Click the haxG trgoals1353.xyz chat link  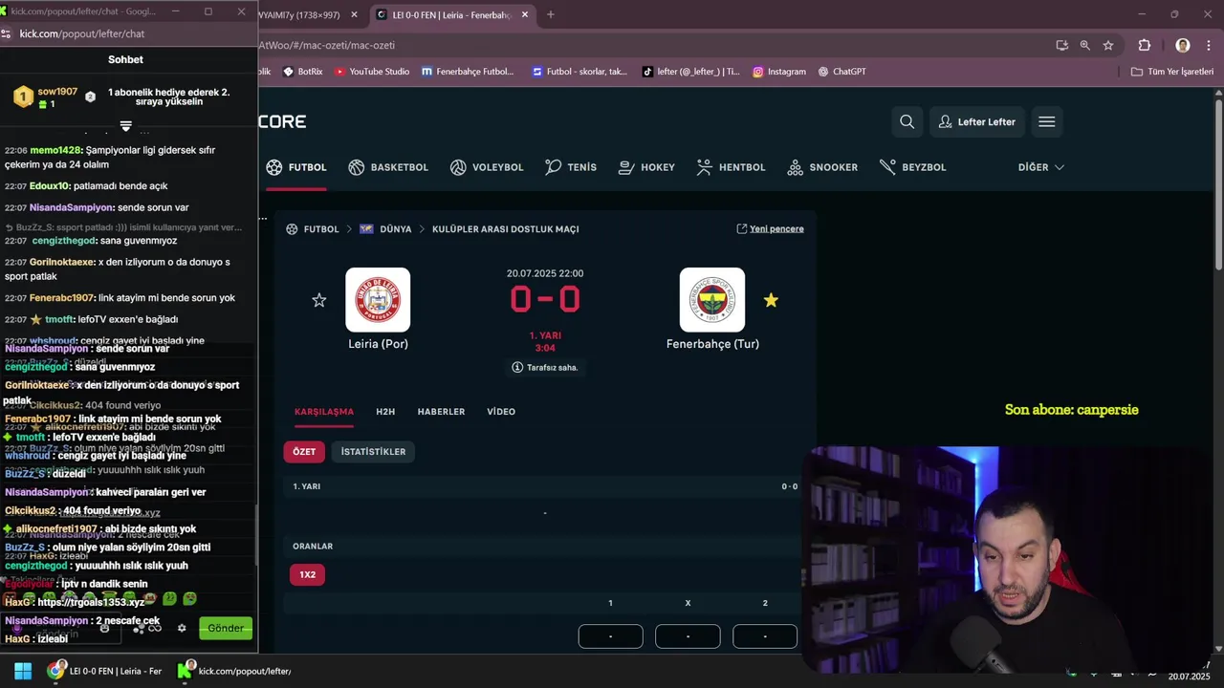91,602
